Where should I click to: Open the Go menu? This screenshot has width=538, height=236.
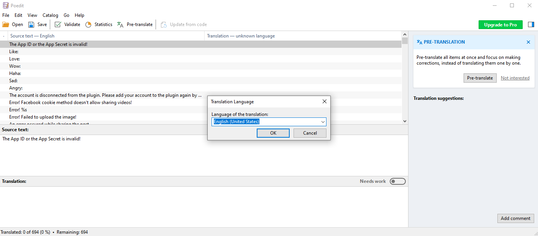(67, 15)
